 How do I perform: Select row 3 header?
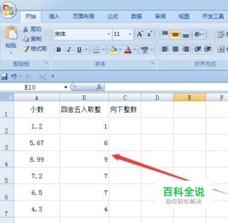tap(7, 142)
